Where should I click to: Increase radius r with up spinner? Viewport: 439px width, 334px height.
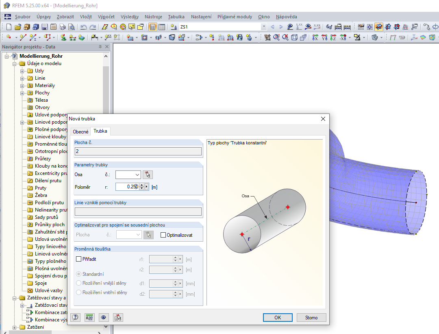[x=142, y=185]
